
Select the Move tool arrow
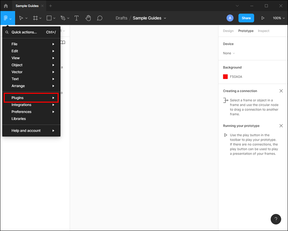coord(21,18)
